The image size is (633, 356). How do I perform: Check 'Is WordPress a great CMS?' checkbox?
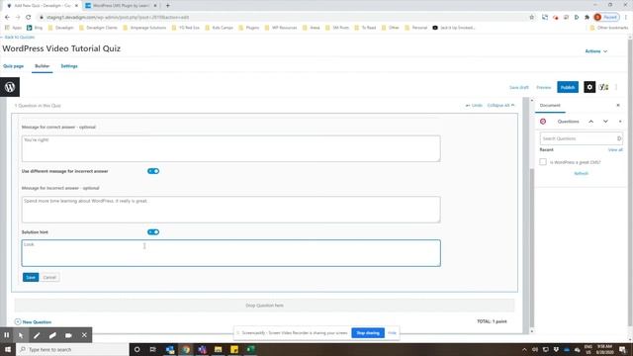(x=543, y=162)
